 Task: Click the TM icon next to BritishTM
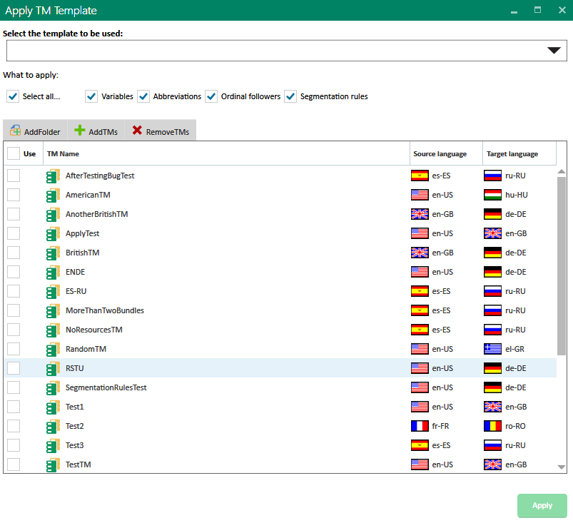53,253
